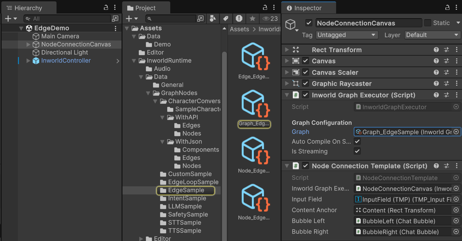462x241 pixels.
Task: Disable the Canvas Scaler component checkbox
Action: (x=306, y=72)
